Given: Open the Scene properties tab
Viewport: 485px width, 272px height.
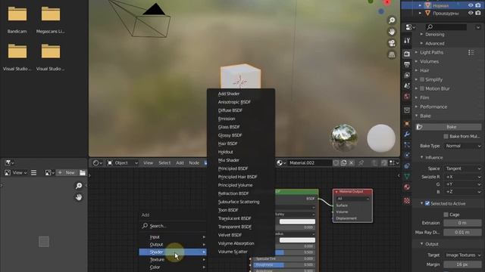Looking at the screenshot, I should click(x=407, y=85).
